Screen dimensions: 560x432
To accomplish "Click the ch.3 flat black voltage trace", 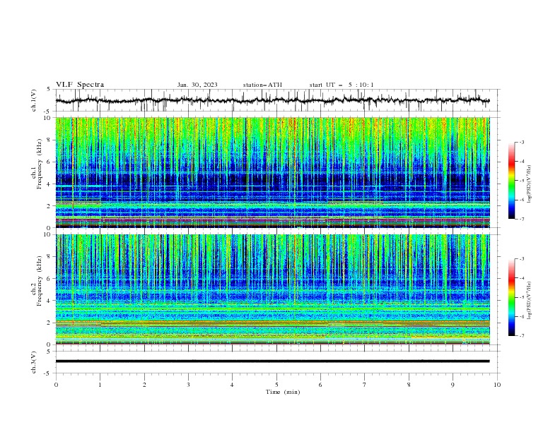I will pyautogui.click(x=272, y=361).
